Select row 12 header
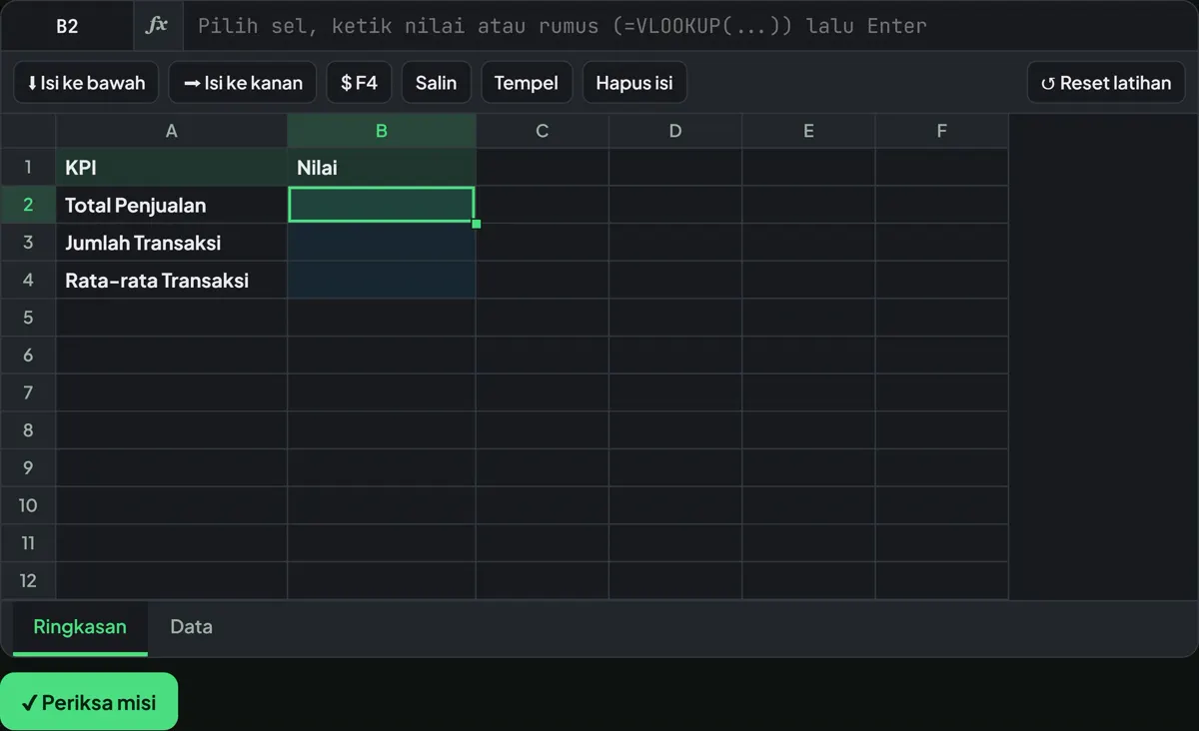Viewport: 1199px width, 731px height. pos(28,580)
